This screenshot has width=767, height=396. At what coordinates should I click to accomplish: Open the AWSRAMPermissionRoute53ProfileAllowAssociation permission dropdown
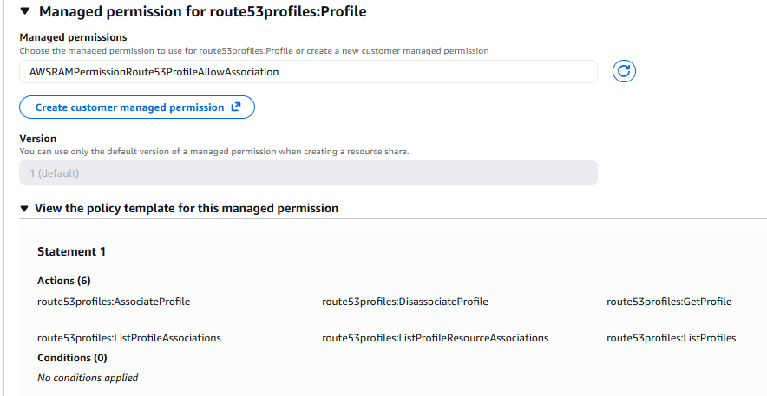308,72
